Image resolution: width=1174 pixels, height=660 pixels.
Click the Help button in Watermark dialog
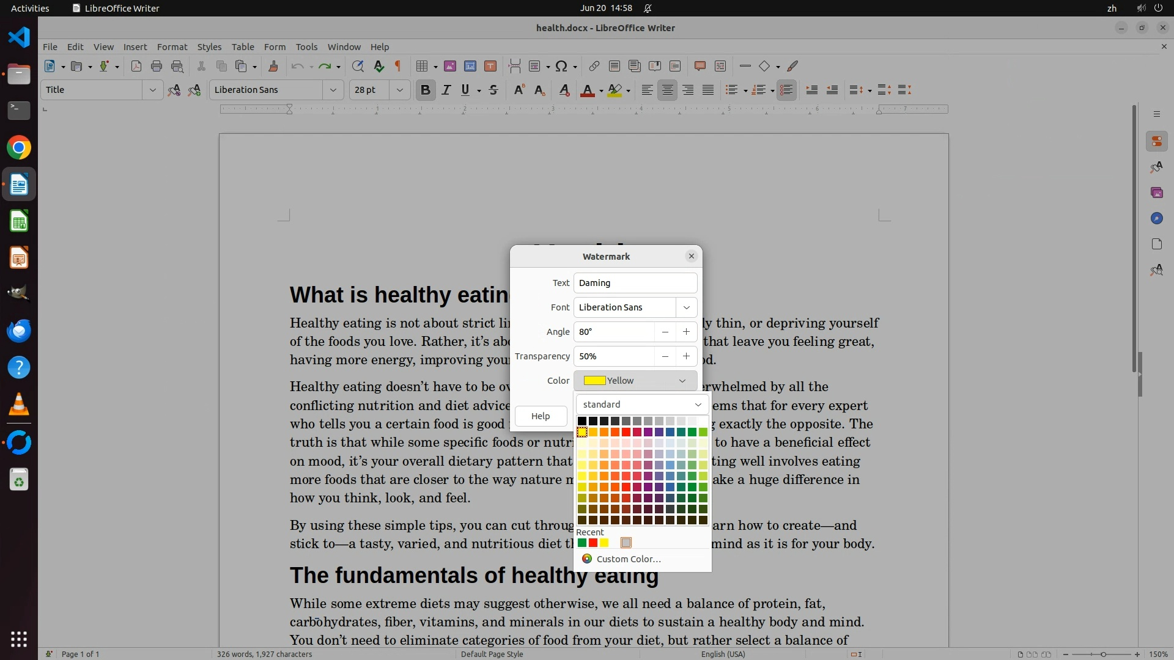pyautogui.click(x=541, y=416)
